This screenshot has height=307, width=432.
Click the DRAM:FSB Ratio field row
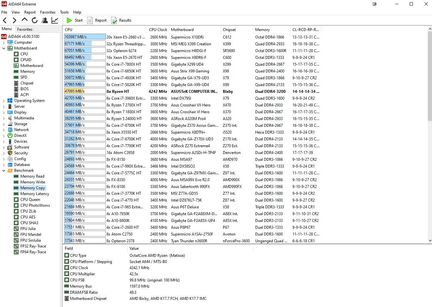pos(159,292)
